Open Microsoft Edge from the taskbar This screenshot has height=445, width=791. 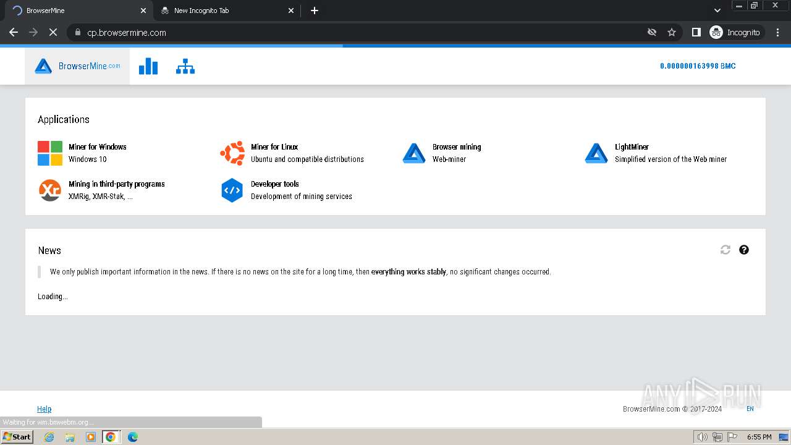pos(132,437)
